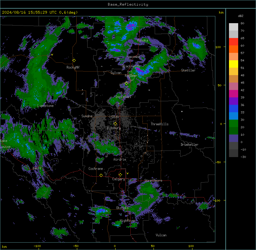
Task: Click the Drumheller city label
Action: [189, 145]
